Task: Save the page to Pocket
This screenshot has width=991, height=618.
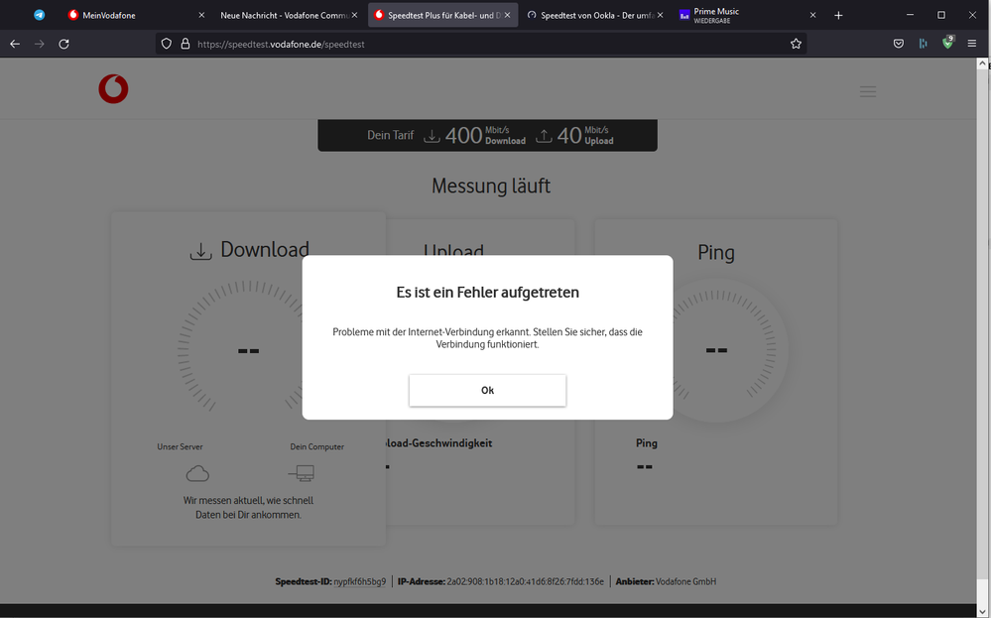Action: [899, 44]
